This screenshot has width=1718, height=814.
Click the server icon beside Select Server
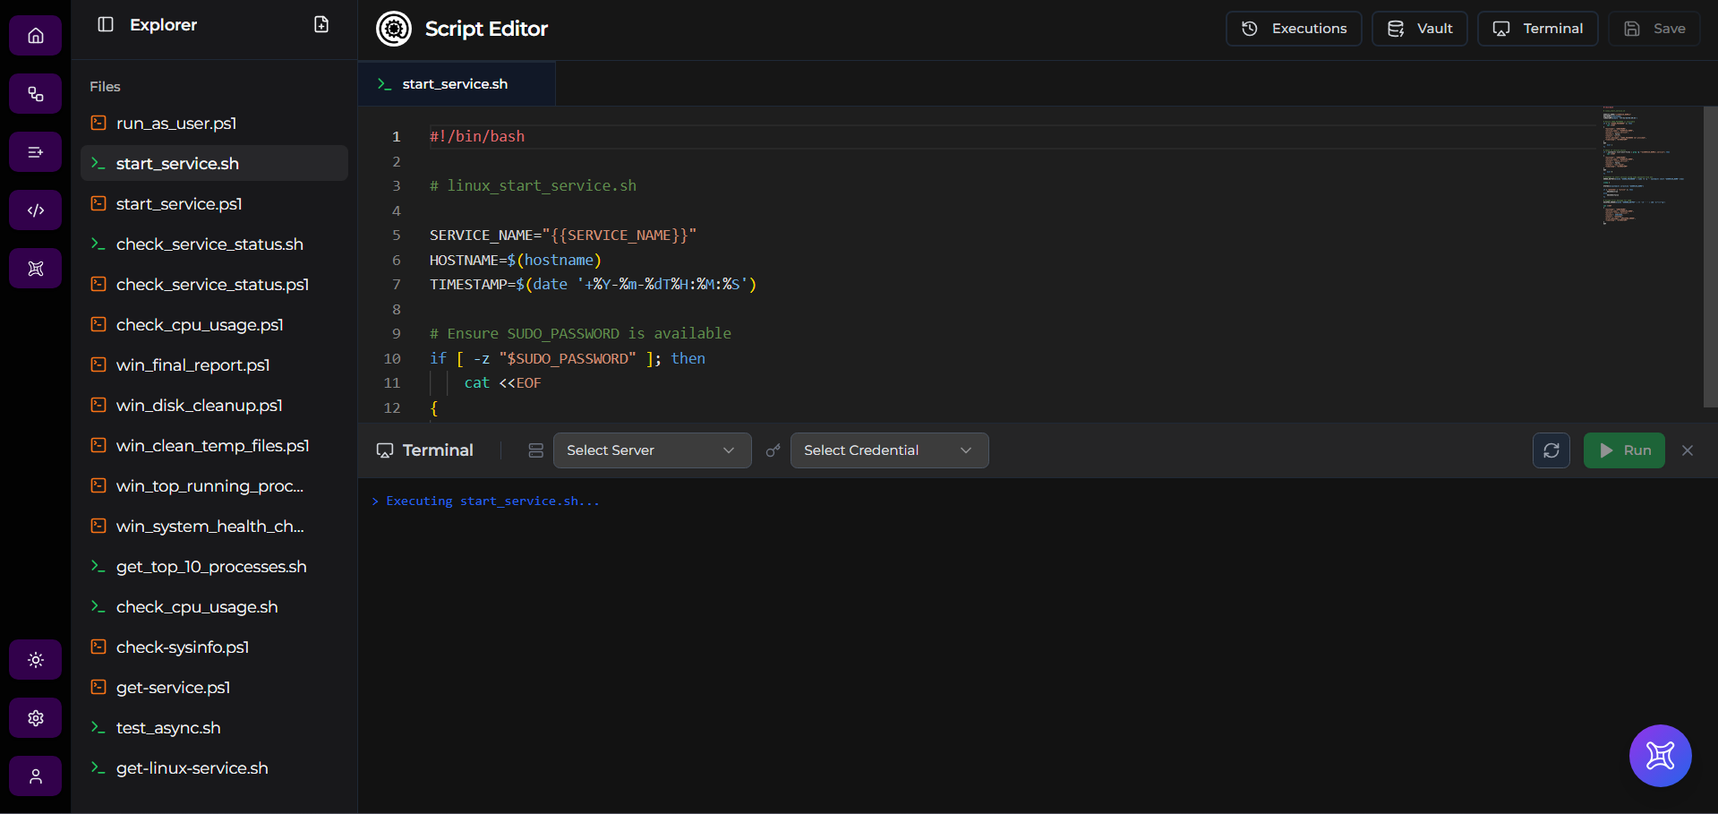click(536, 450)
